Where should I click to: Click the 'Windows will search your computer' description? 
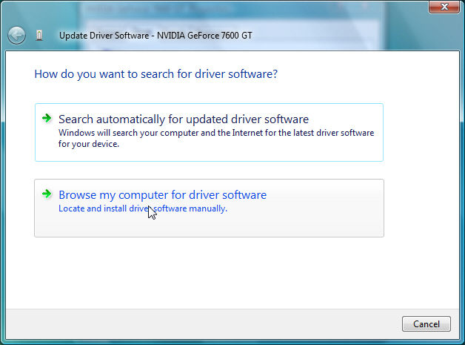pos(216,138)
